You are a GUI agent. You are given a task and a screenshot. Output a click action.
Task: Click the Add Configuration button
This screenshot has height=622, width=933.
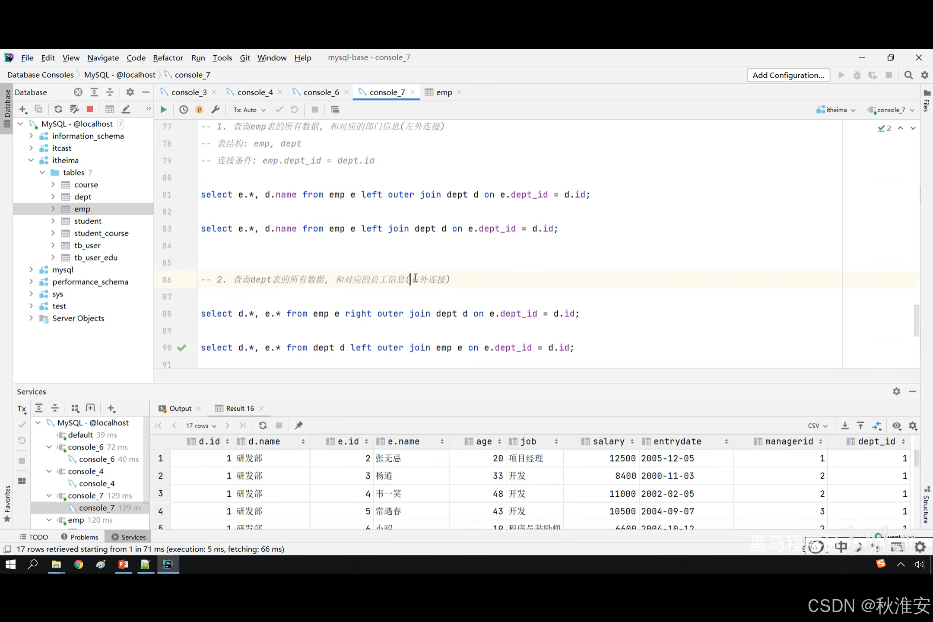pyautogui.click(x=788, y=75)
